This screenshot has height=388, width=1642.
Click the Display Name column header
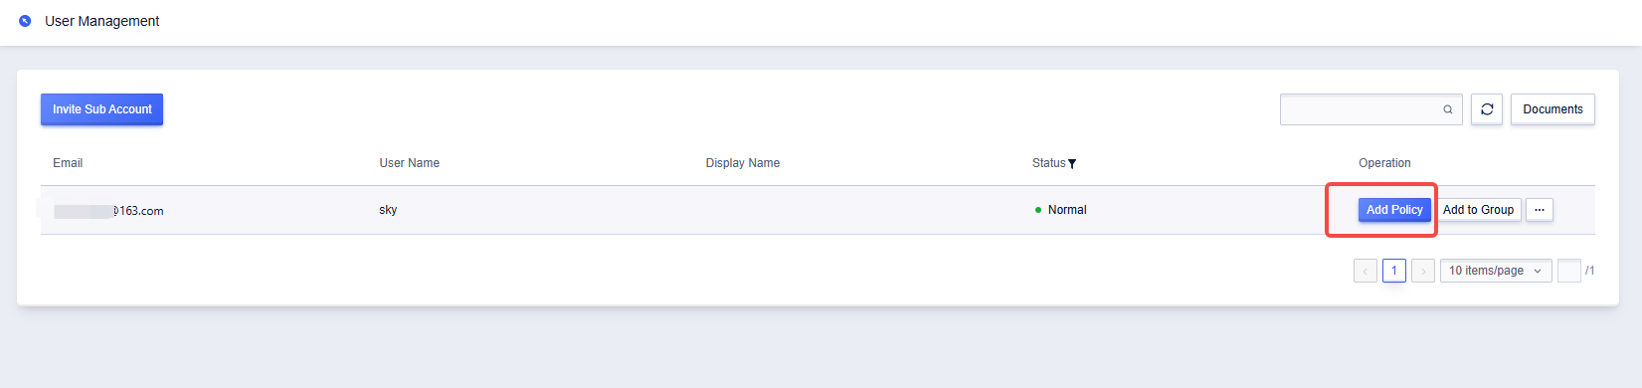[743, 163]
